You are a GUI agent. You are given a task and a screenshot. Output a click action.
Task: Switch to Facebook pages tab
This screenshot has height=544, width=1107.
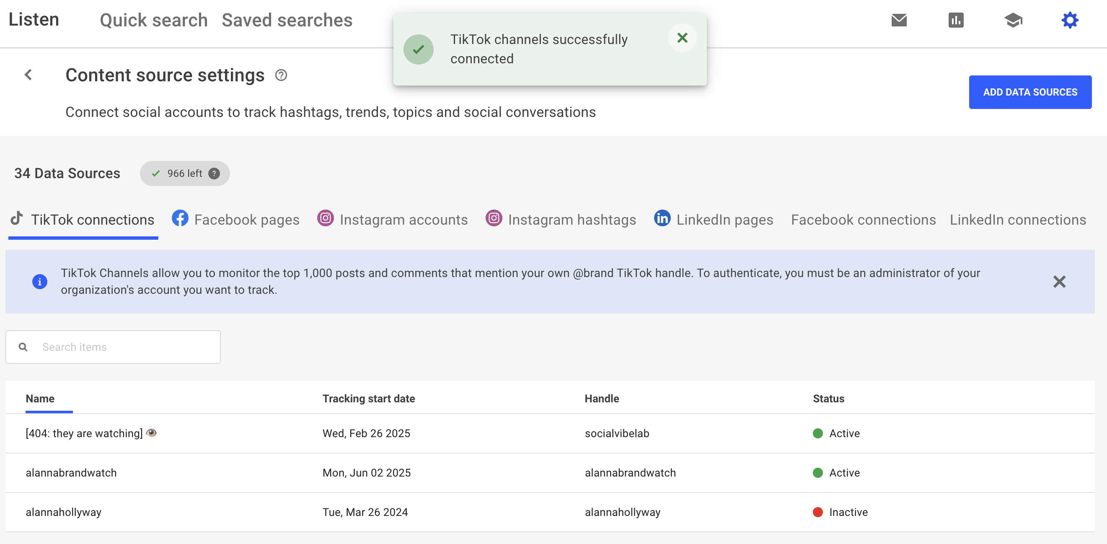click(236, 220)
